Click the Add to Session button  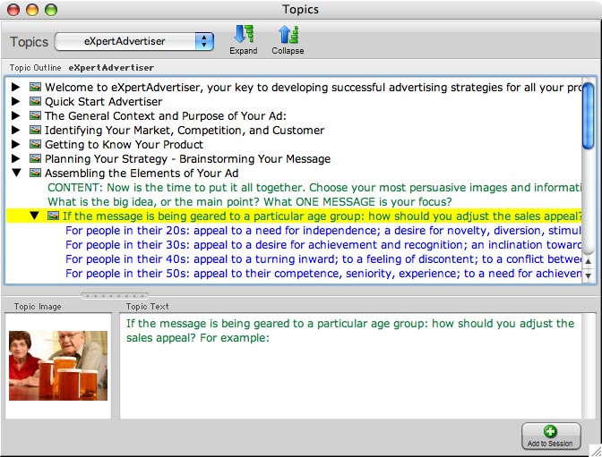click(551, 436)
